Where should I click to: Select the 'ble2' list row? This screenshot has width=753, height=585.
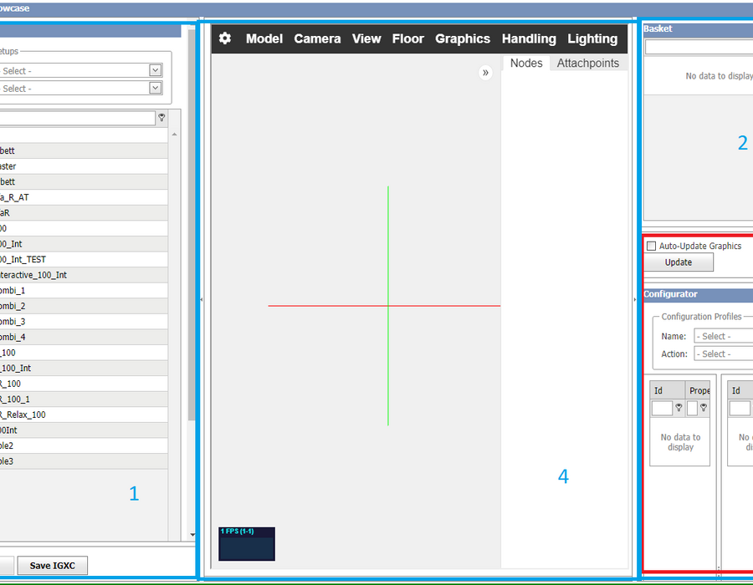point(84,445)
